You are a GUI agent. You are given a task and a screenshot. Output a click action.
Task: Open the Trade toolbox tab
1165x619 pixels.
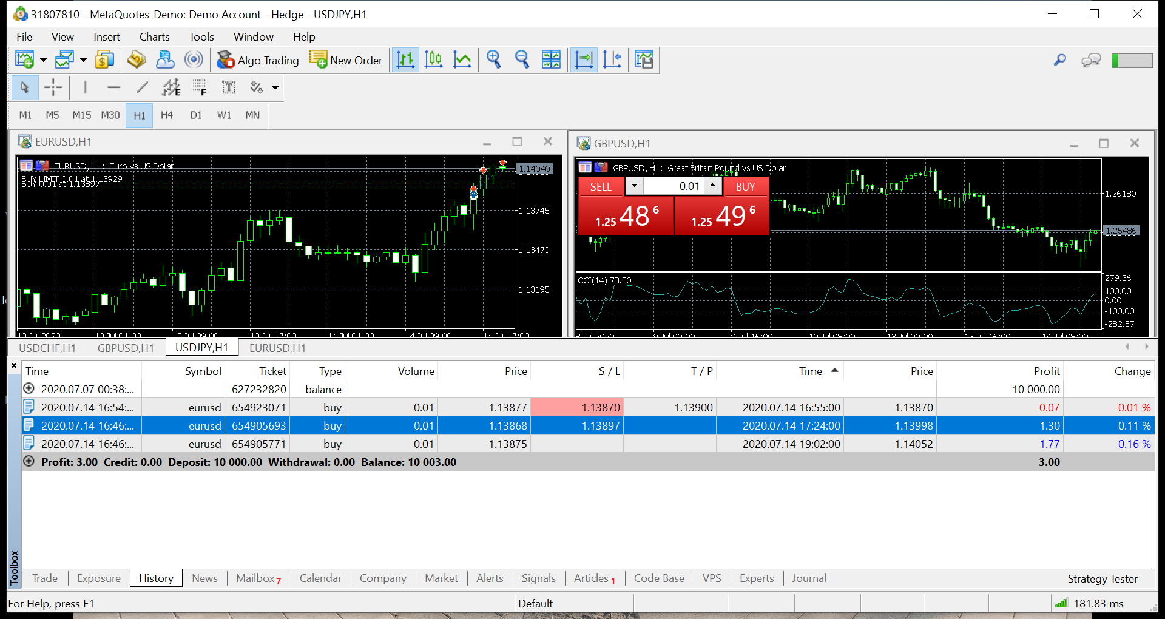point(45,578)
